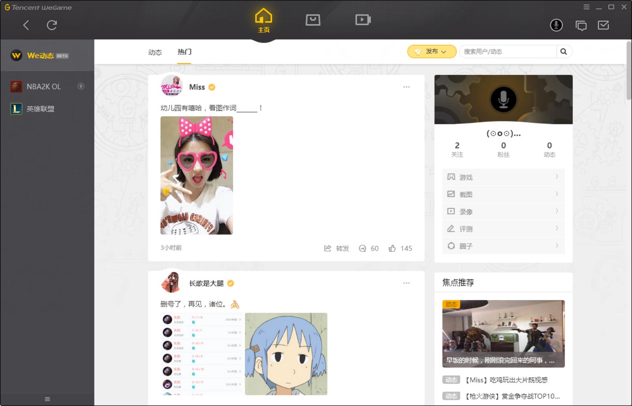Open more options on Miss's post

pyautogui.click(x=406, y=87)
